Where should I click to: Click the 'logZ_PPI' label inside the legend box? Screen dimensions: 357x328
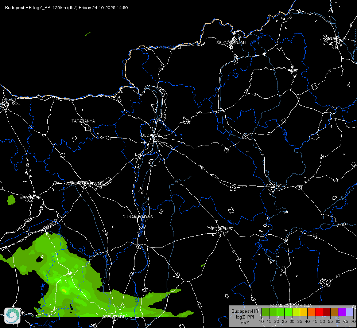245,317
